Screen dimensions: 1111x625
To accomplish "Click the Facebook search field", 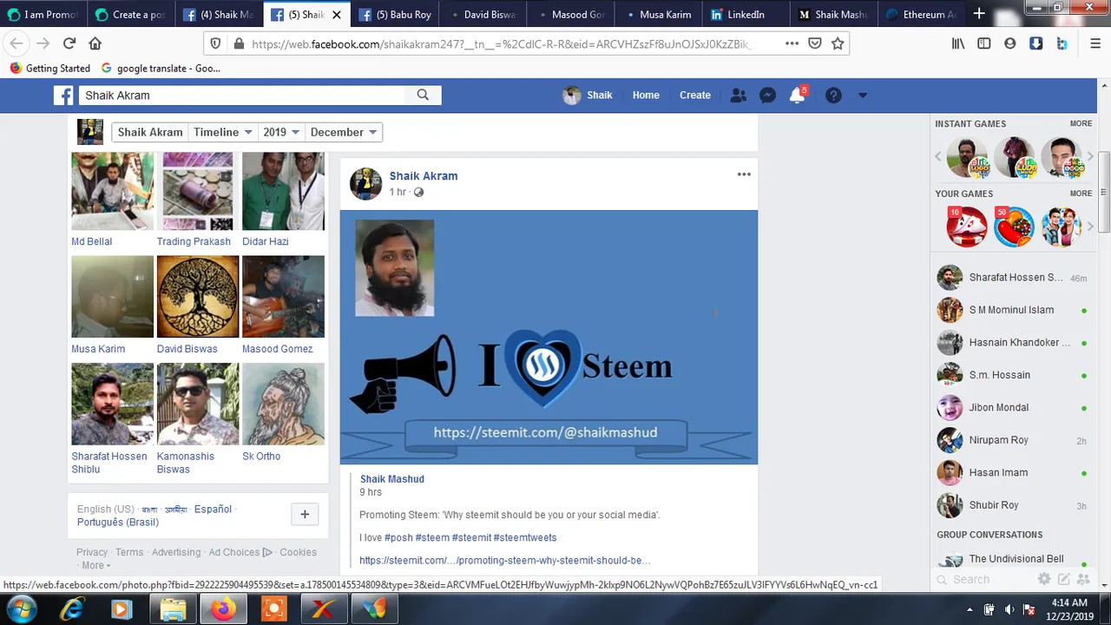I will (243, 95).
